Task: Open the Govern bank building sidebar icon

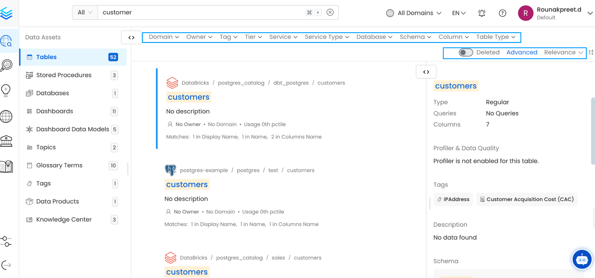Action: (x=6, y=141)
